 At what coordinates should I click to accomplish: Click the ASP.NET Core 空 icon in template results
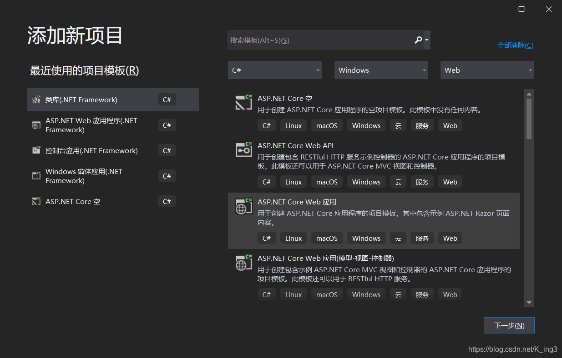click(244, 102)
